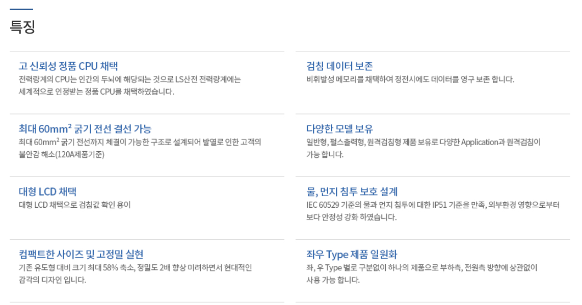Click the 특징 section title
This screenshot has width=582, height=305.
22,26
